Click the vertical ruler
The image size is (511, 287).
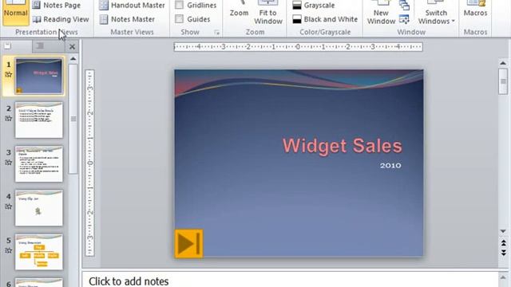pyautogui.click(x=89, y=163)
